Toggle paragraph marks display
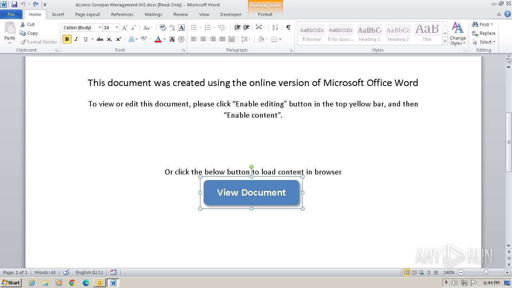 point(288,28)
